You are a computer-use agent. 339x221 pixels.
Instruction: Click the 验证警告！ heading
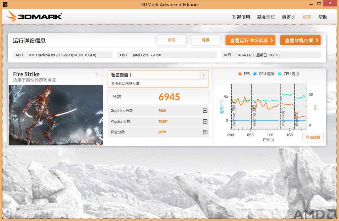[121, 75]
